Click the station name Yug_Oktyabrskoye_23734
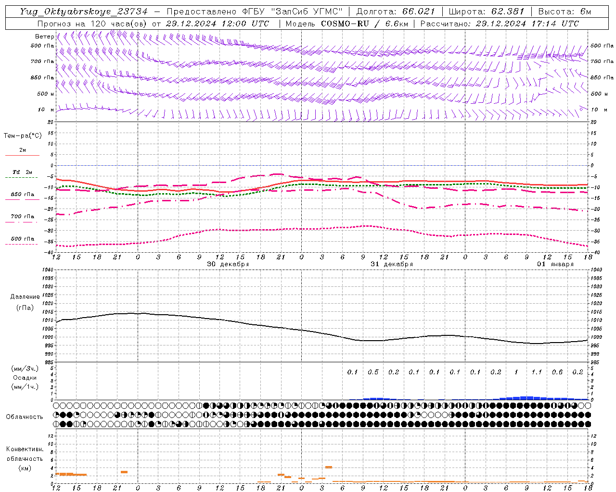Screen dimensions: 616x492 pyautogui.click(x=84, y=12)
